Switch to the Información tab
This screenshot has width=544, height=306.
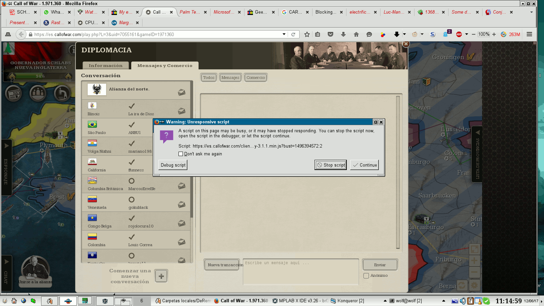[x=105, y=66]
